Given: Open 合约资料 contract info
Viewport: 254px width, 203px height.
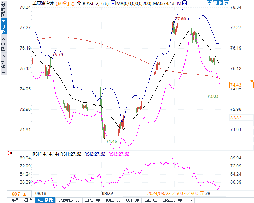Looking at the screenshot, I should 4,65.
